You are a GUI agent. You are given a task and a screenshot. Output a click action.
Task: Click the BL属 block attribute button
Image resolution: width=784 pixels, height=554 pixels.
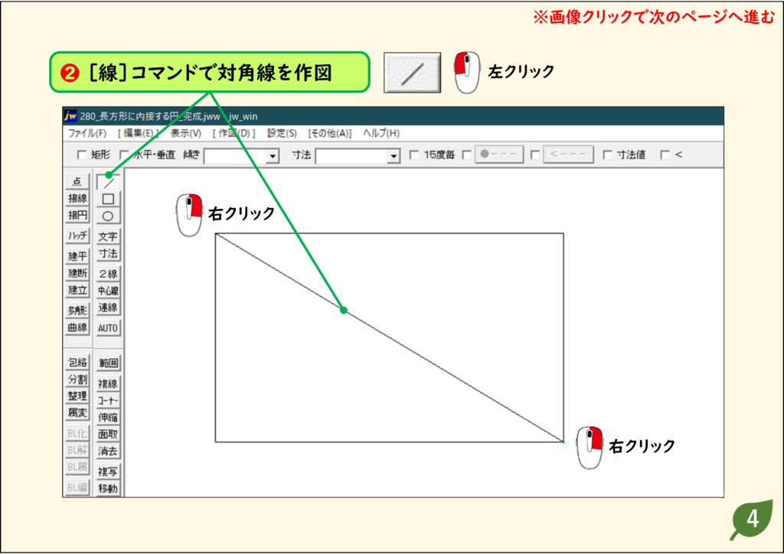pyautogui.click(x=77, y=467)
